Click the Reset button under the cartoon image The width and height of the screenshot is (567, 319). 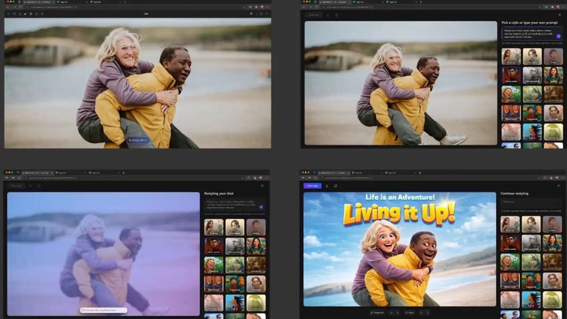tap(409, 312)
